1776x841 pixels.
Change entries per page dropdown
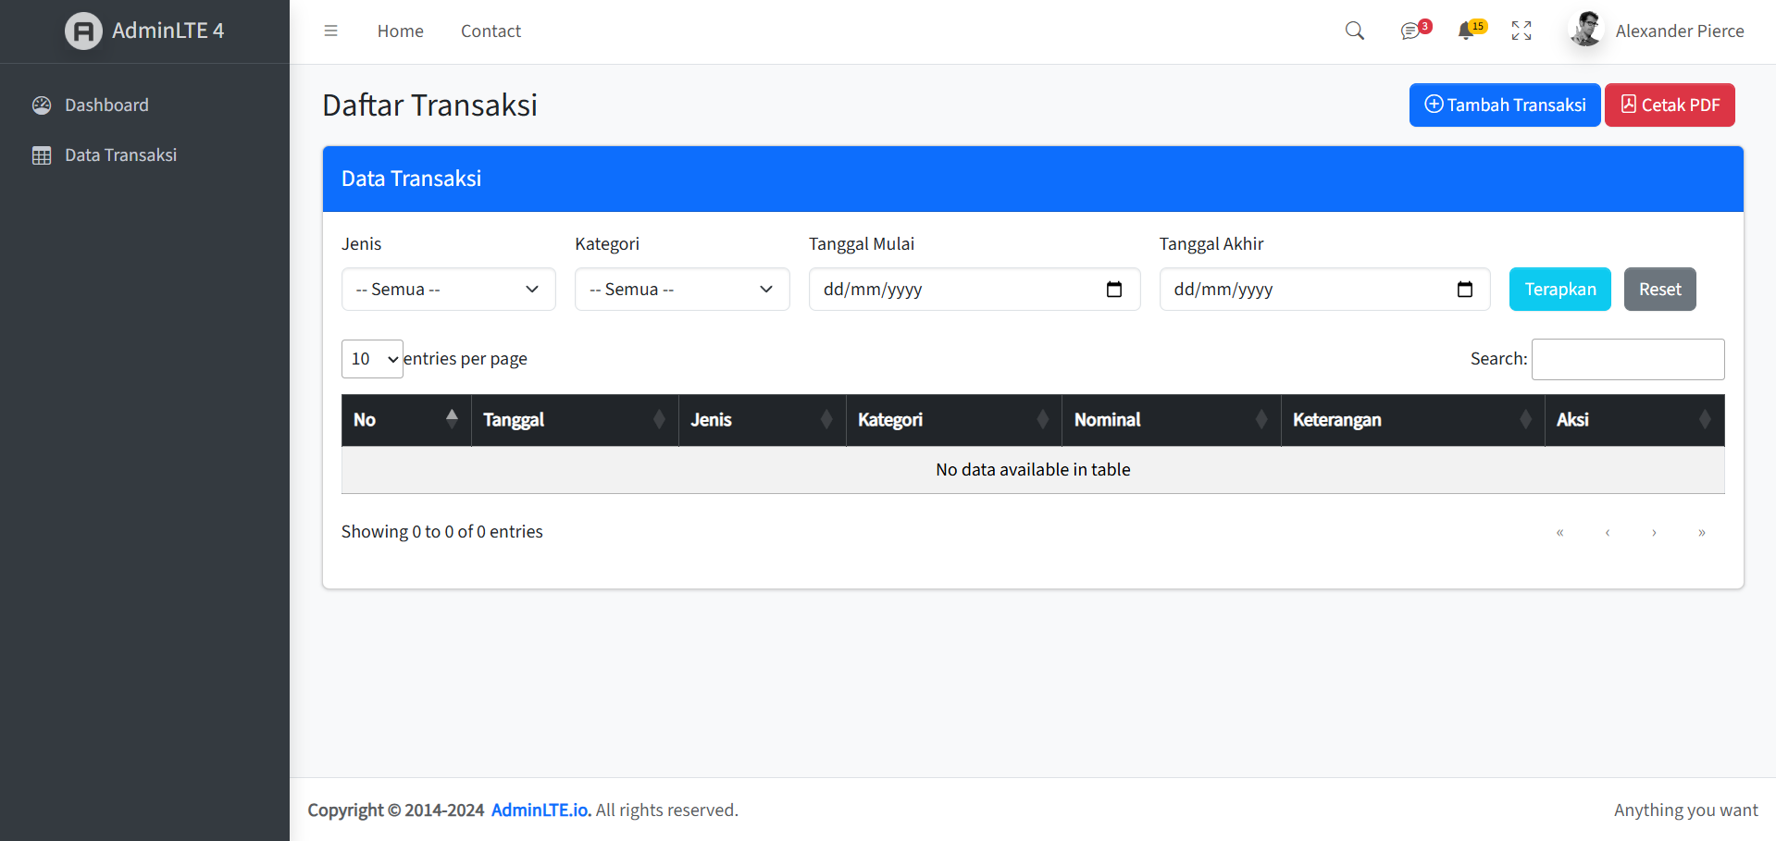(x=372, y=359)
